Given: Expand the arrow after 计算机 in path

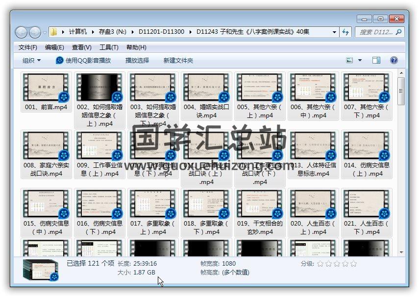Looking at the screenshot, I should coord(93,32).
